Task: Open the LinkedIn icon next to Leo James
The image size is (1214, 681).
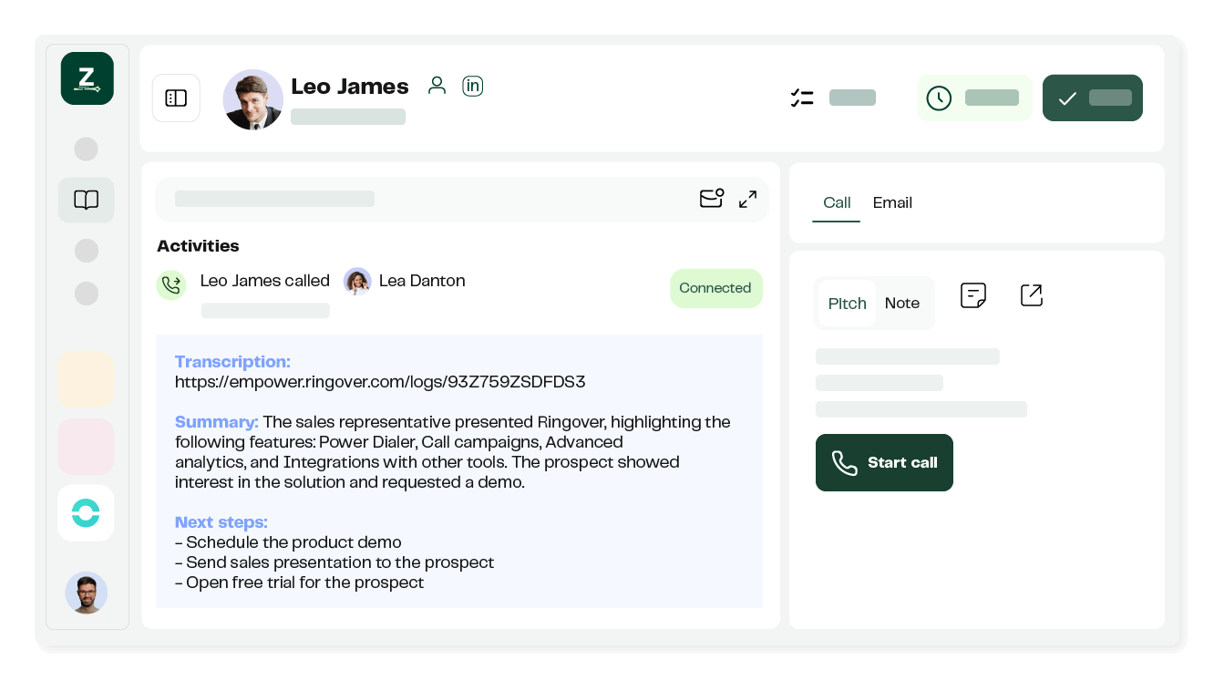Action: [472, 86]
